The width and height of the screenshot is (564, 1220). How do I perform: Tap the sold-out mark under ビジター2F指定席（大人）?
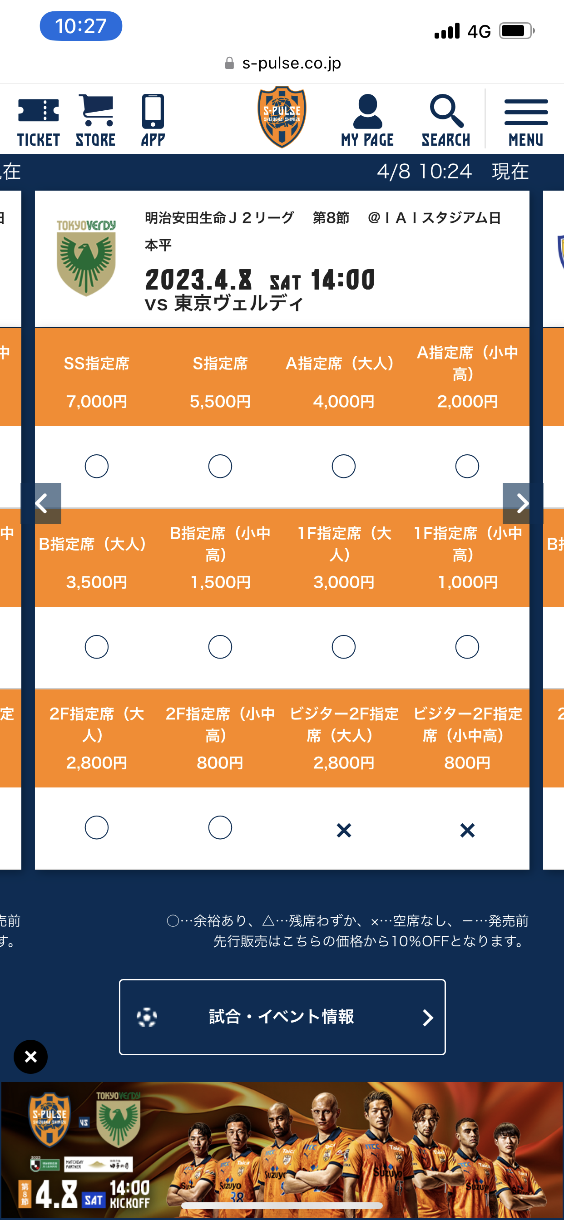click(344, 830)
